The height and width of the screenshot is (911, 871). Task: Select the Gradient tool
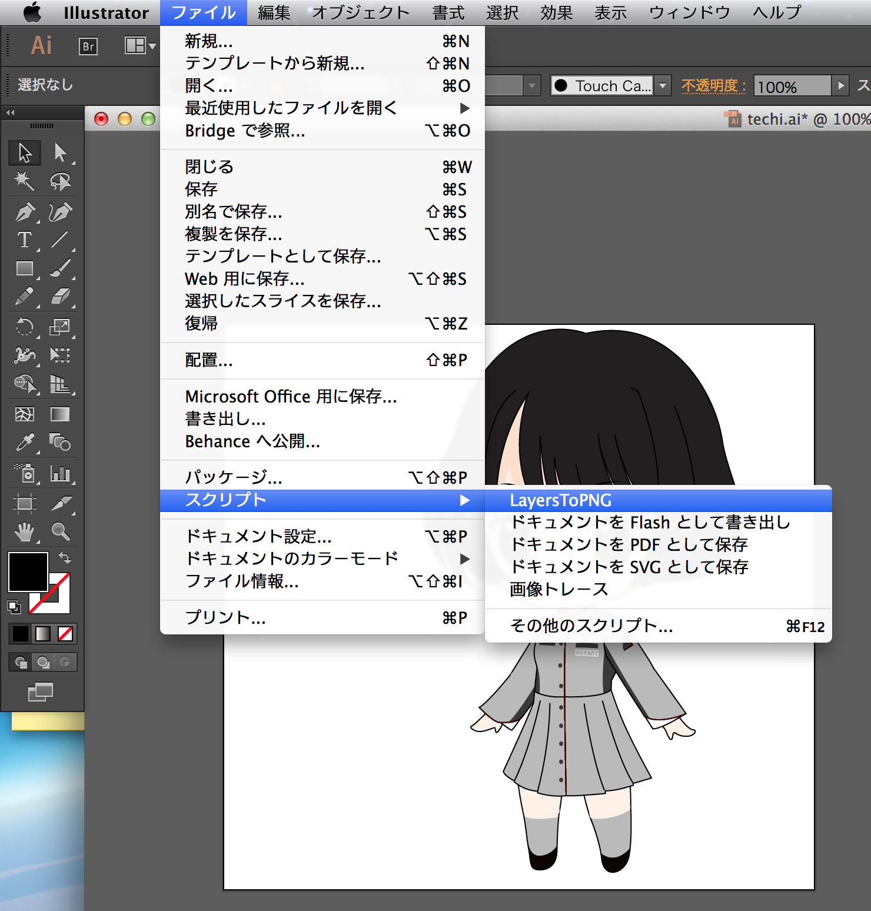pyautogui.click(x=60, y=414)
